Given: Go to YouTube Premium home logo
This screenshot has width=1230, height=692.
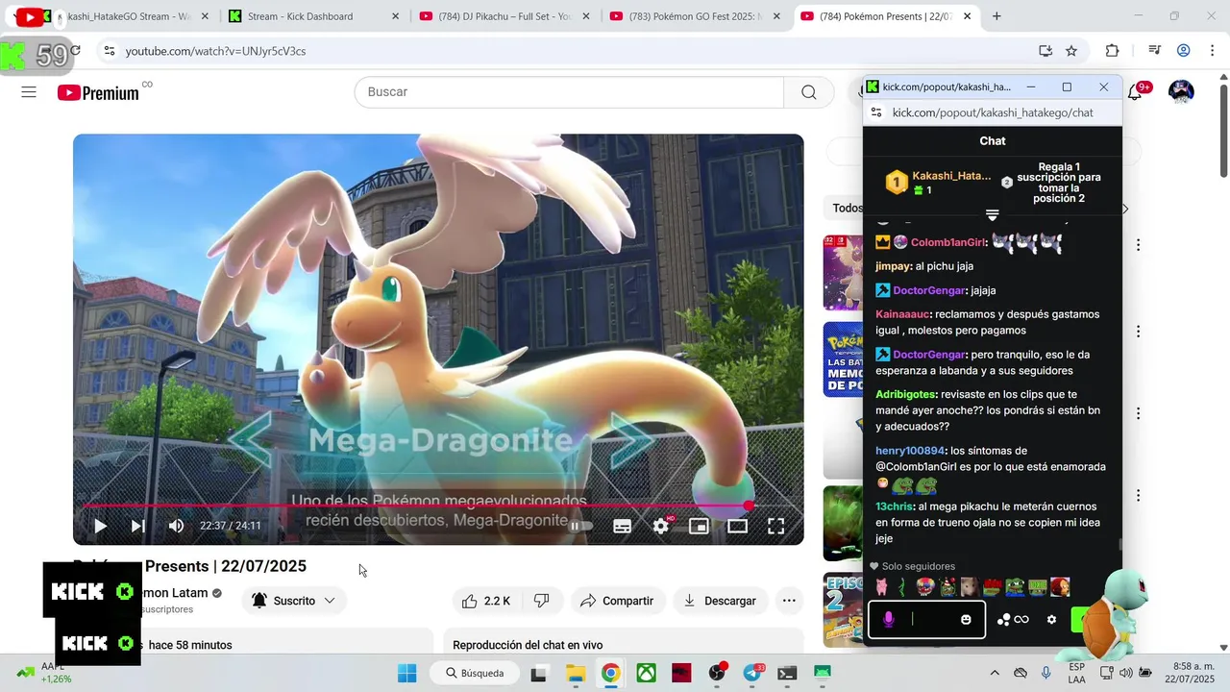Looking at the screenshot, I should pos(98,92).
